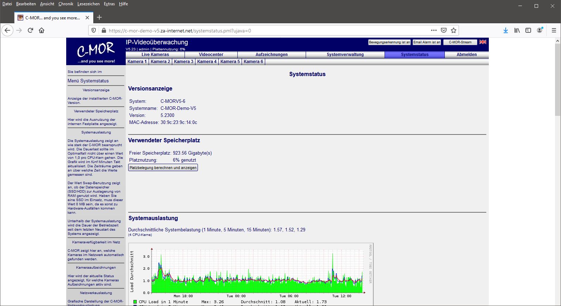Screen dimensions: 561x306
Task: Select Kamera 5
Action: pos(230,62)
